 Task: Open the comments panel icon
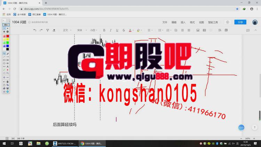248,30
